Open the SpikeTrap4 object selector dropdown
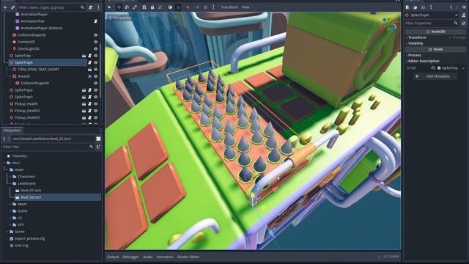The height and width of the screenshot is (264, 469). [457, 15]
